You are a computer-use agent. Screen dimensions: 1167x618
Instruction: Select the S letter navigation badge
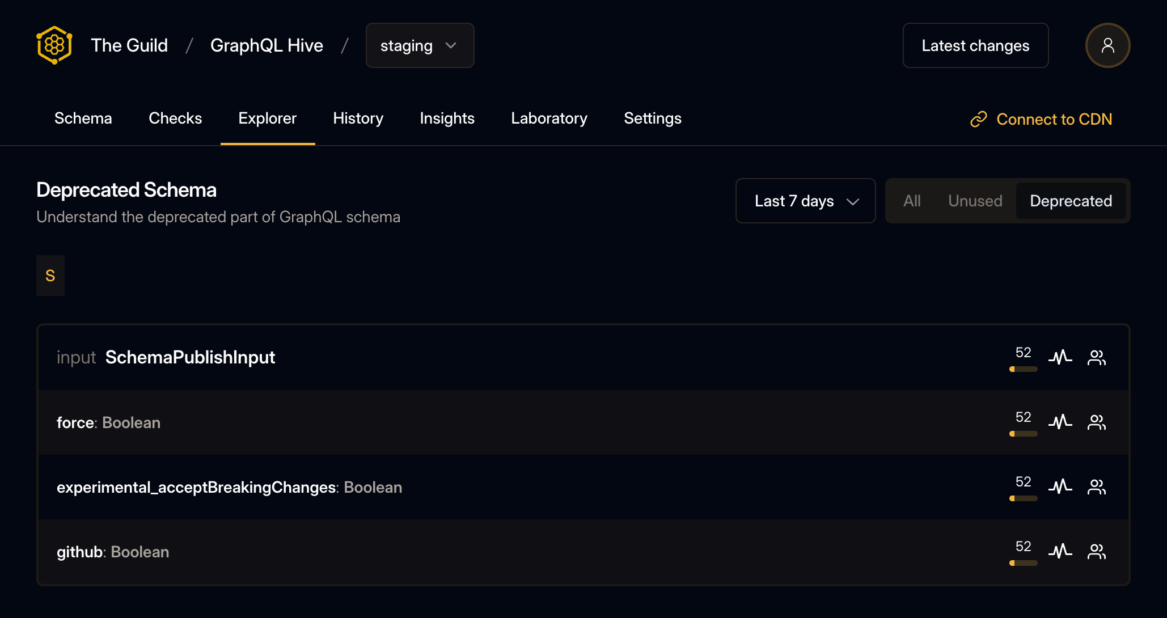coord(50,276)
